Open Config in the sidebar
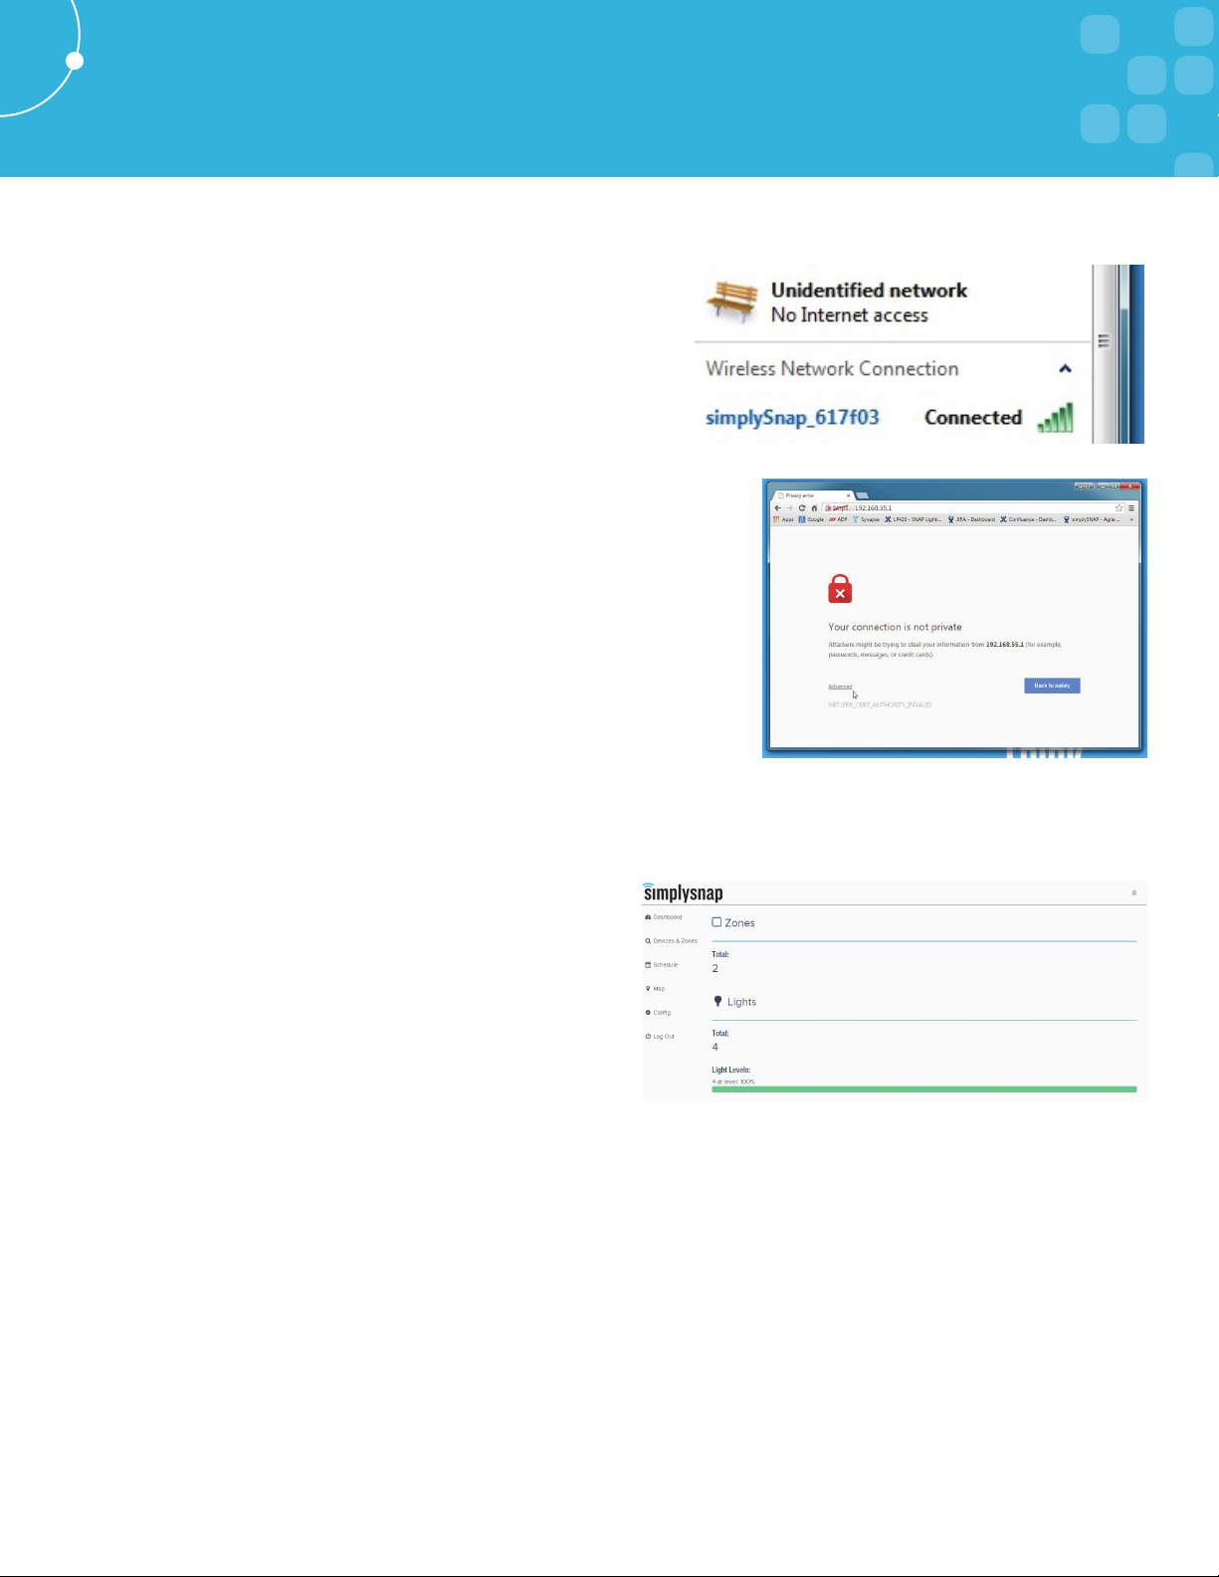The height and width of the screenshot is (1577, 1219). click(661, 1012)
